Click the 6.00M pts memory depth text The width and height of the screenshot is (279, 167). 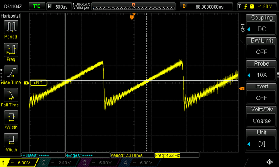[81, 8]
